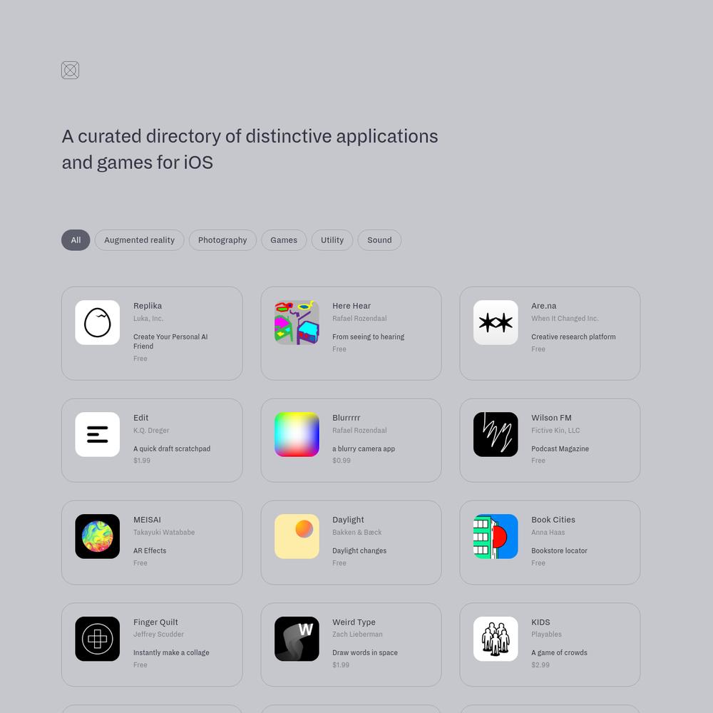
Task: Click the directory headline text
Action: click(x=250, y=149)
